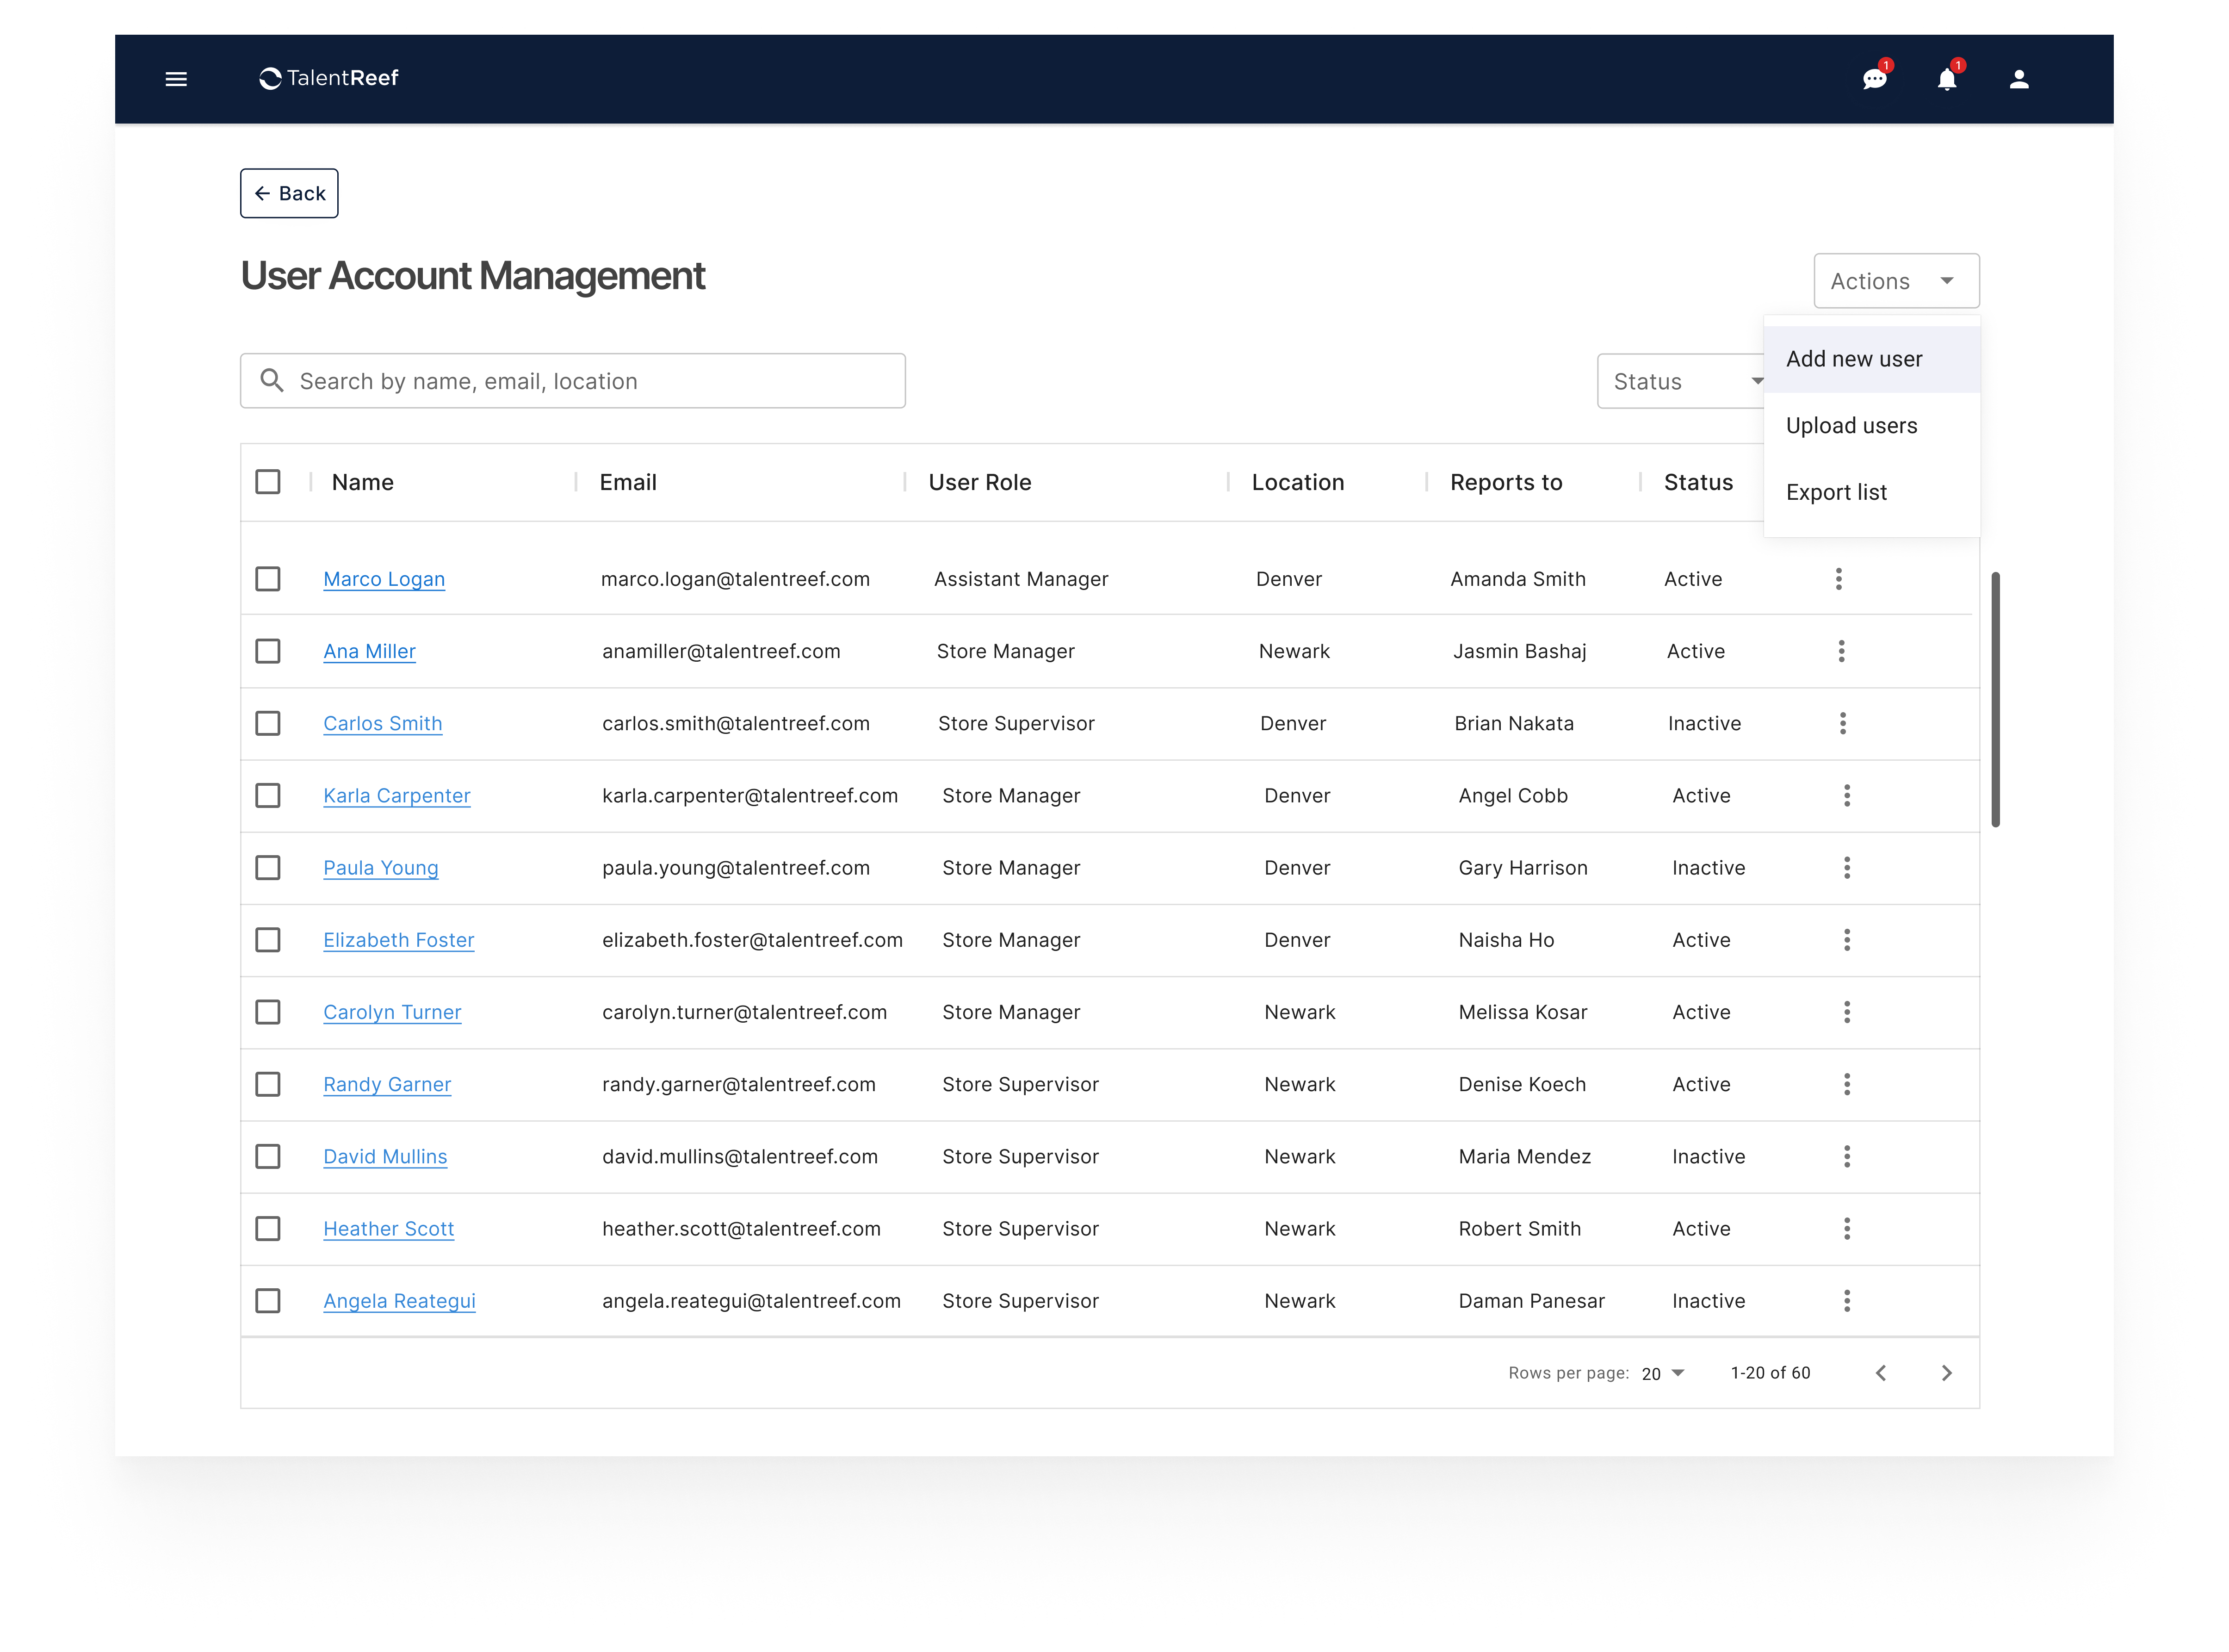Screen dimensions: 2229x1652
Task: Open row options for Carolyn Turner
Action: [1847, 1012]
